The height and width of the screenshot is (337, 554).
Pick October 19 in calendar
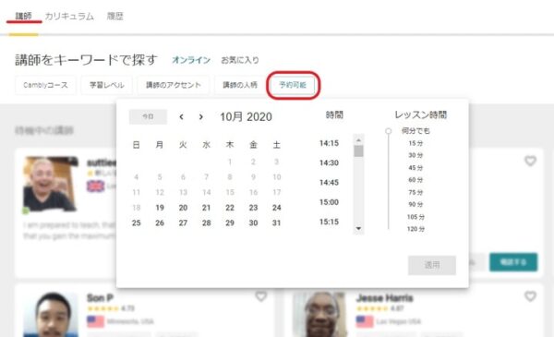point(160,208)
